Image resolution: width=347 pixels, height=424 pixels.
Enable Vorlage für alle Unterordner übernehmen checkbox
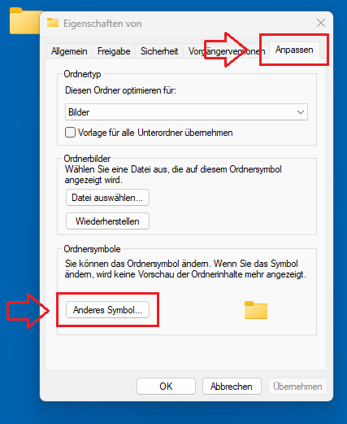point(70,133)
